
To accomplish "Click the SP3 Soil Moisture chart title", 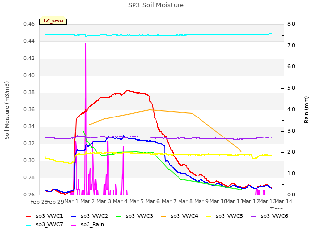I will [x=156, y=5].
